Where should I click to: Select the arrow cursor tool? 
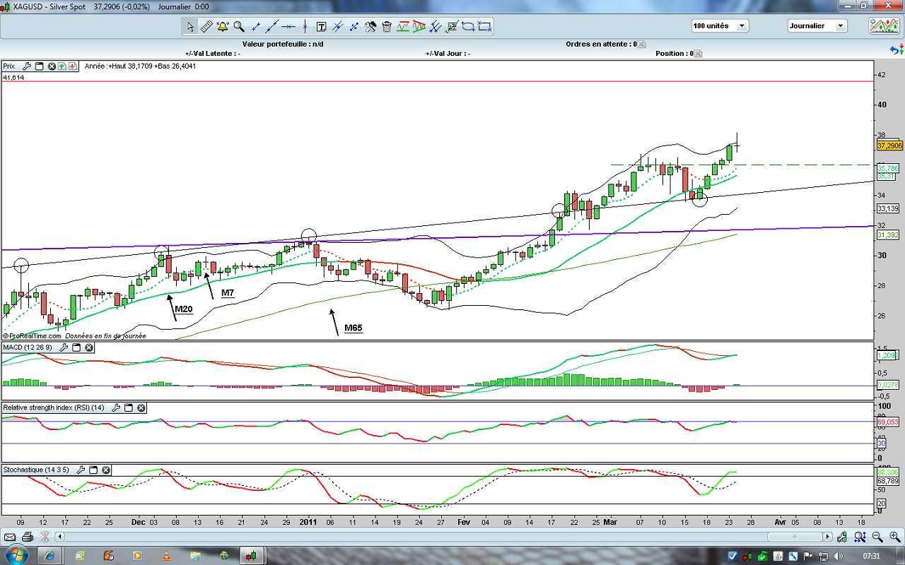pyautogui.click(x=190, y=27)
